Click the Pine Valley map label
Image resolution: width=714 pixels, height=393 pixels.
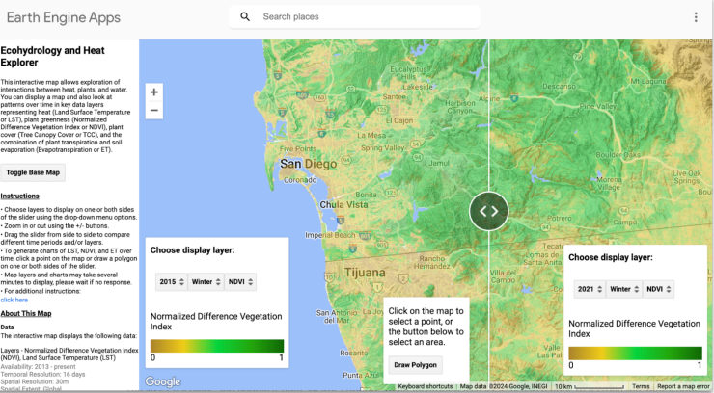point(598,106)
